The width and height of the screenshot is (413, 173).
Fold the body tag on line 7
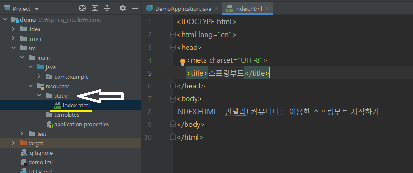[x=173, y=99]
